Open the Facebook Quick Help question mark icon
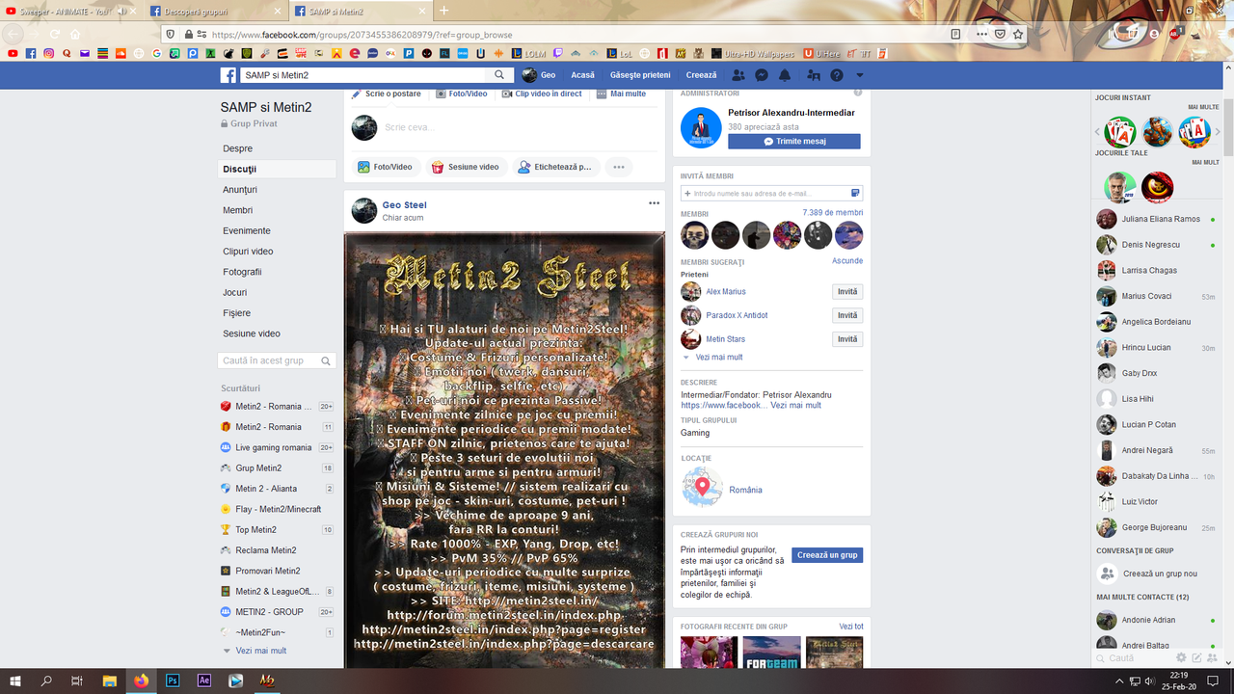The height and width of the screenshot is (694, 1234). (x=837, y=75)
